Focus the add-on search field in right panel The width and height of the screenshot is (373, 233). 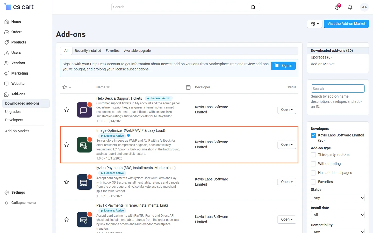click(338, 89)
